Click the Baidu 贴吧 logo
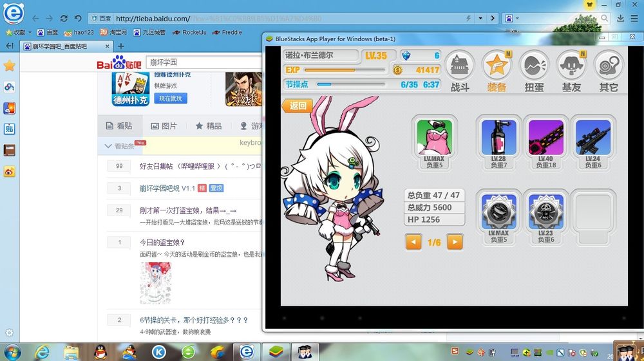Viewport: 644px width, 361px height. (x=118, y=63)
